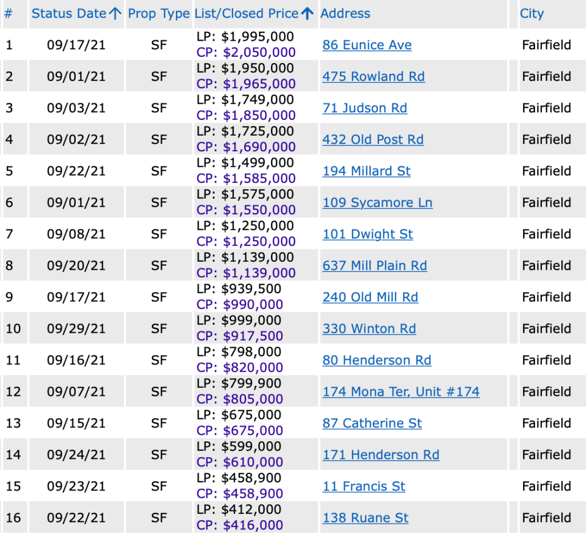Go to the 330 Winton Rd listing
Viewport: 586px width, 538px height.
[x=369, y=329]
